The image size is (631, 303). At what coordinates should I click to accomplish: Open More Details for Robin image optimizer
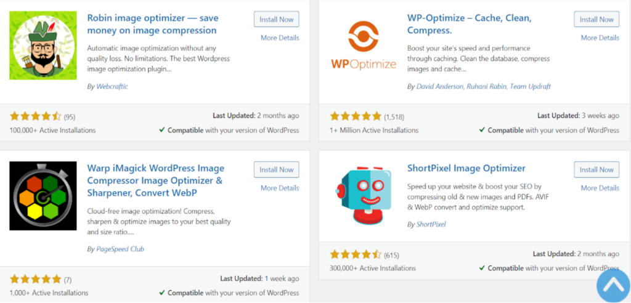click(x=280, y=38)
